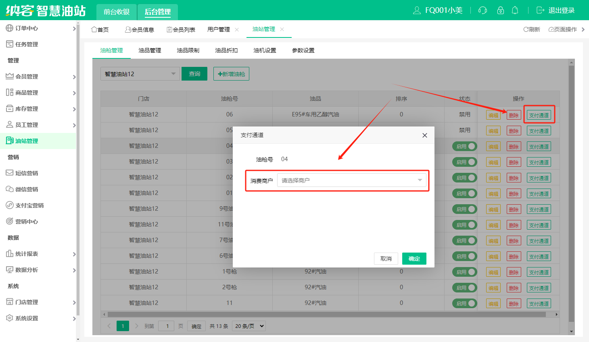Click the page number jump input field
Viewport: 589px width, 342px height.
pyautogui.click(x=167, y=326)
